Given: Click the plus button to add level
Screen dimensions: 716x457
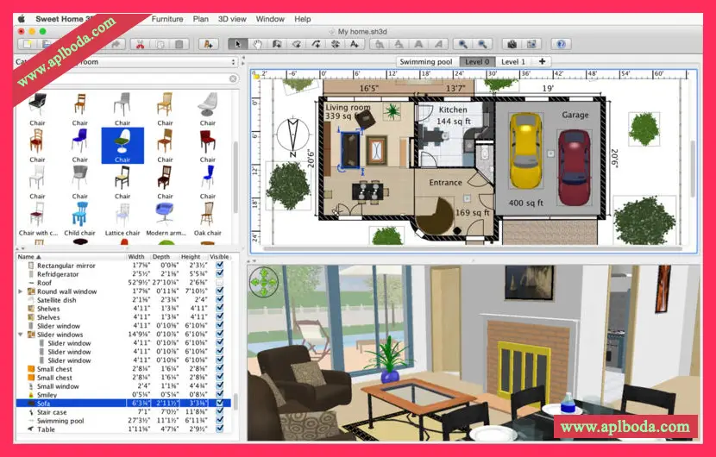Looking at the screenshot, I should [543, 62].
